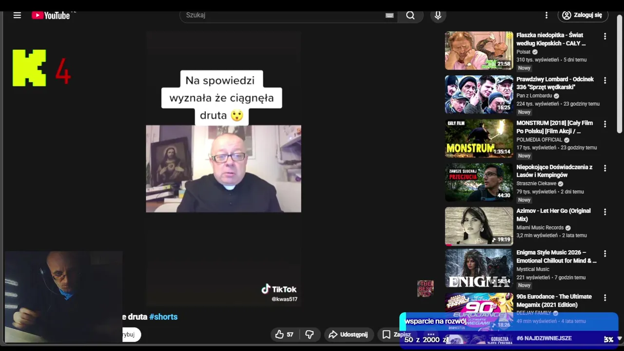This screenshot has height=351, width=624.
Task: Open more options for Niepokojące Doświadczenia video
Action: click(x=605, y=168)
